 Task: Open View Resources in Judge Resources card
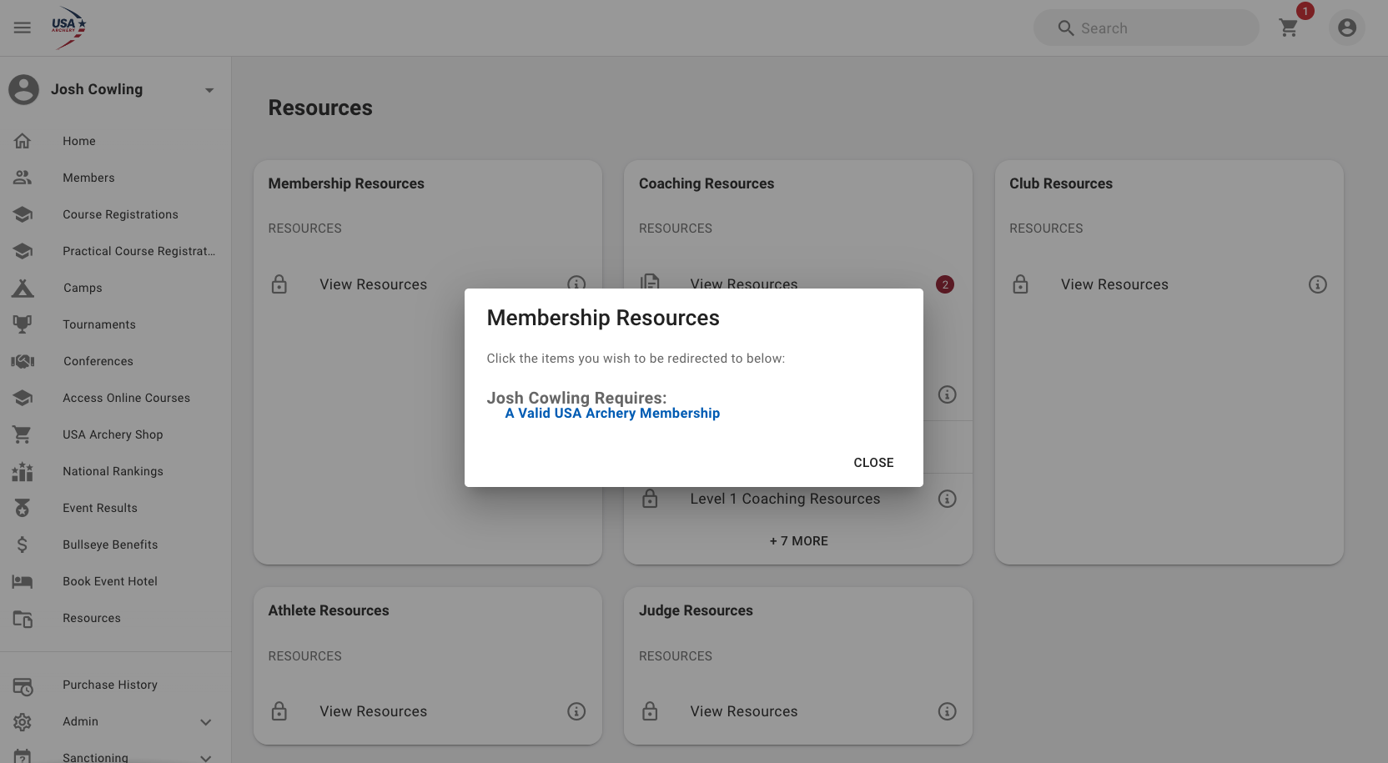tap(744, 711)
